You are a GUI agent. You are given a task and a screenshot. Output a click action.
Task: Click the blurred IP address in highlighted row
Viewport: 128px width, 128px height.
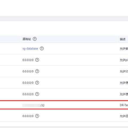click(x=31, y=105)
